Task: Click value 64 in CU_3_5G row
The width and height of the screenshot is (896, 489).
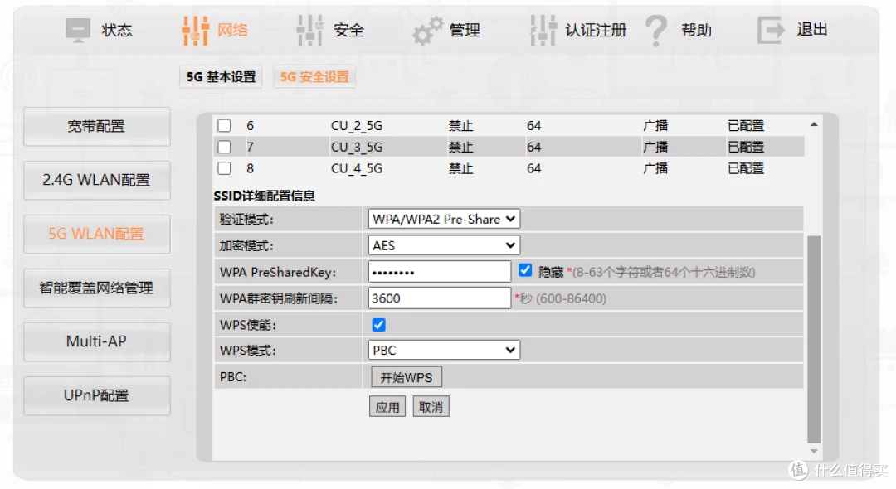Action: 533,148
